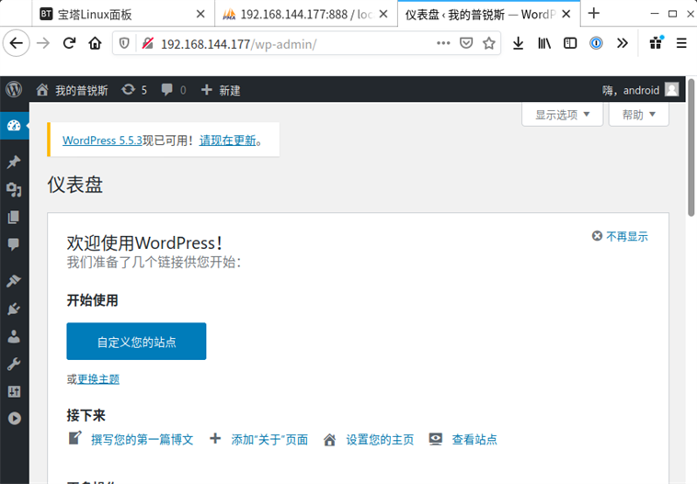Reload the page with refresh icon

coord(69,43)
